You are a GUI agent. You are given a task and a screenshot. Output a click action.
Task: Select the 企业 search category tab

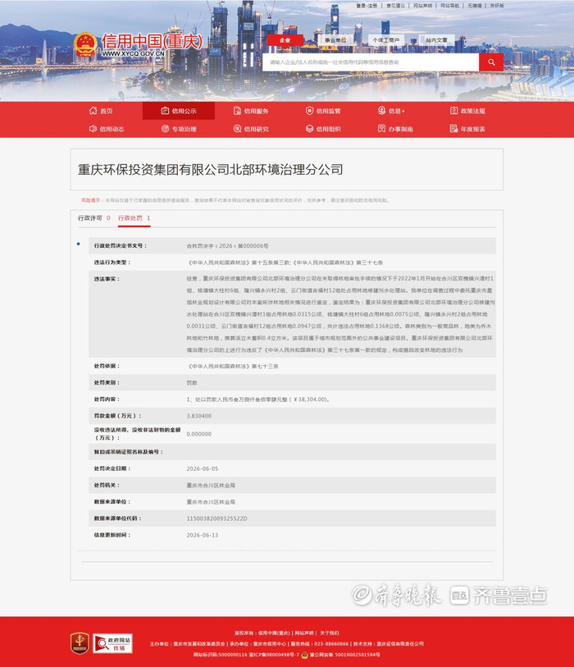coord(285,40)
